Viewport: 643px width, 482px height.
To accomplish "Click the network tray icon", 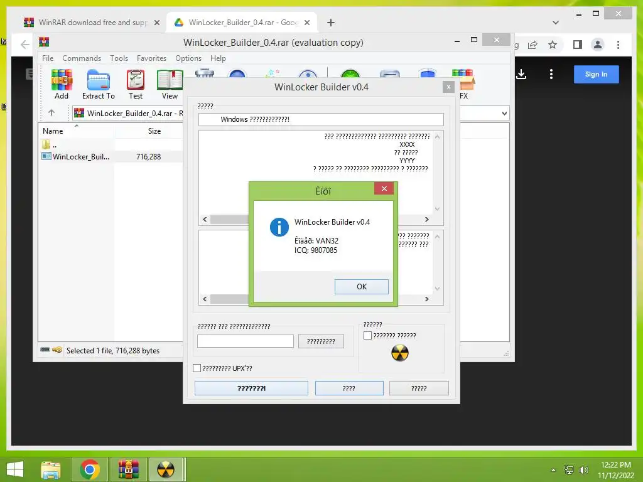I will 569,470.
